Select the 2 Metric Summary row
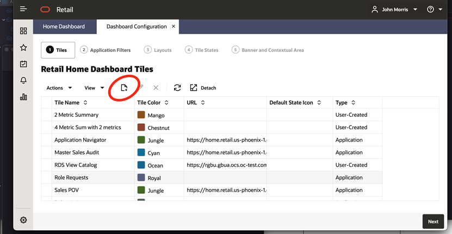Image resolution: width=452 pixels, height=234 pixels. click(212, 115)
